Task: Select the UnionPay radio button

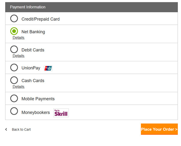Action: pyautogui.click(x=14, y=68)
